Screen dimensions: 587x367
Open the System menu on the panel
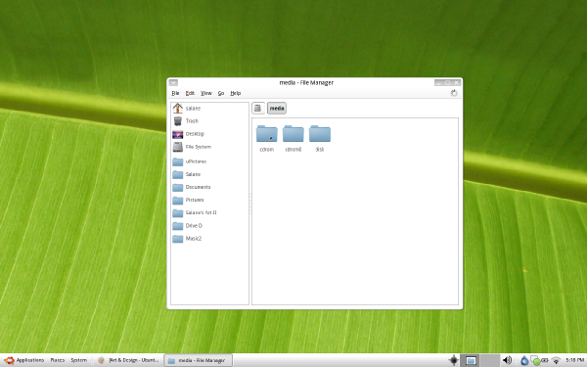point(78,360)
